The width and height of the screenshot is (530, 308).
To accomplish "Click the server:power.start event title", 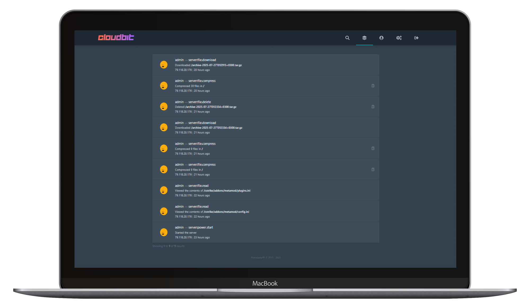I will 201,228.
